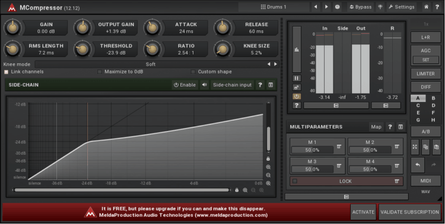
Task: Click the graph horizontal scrollbar
Action: coord(122,190)
